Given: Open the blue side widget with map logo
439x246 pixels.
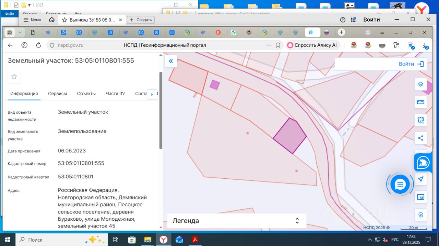Looking at the screenshot, I should 424,163.
